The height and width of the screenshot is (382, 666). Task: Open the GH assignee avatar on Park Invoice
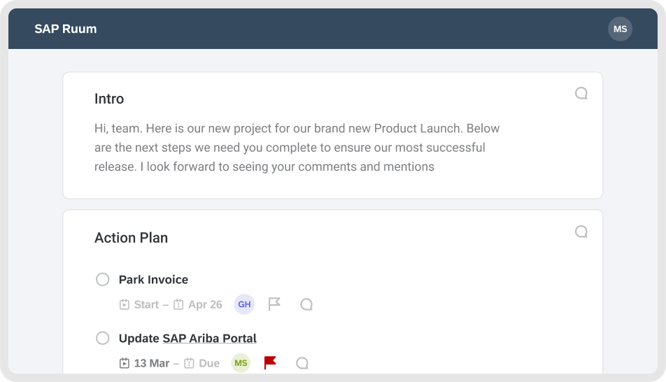[x=244, y=304]
